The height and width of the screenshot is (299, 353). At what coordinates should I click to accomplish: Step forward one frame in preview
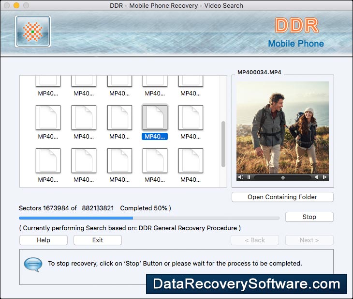324,177
